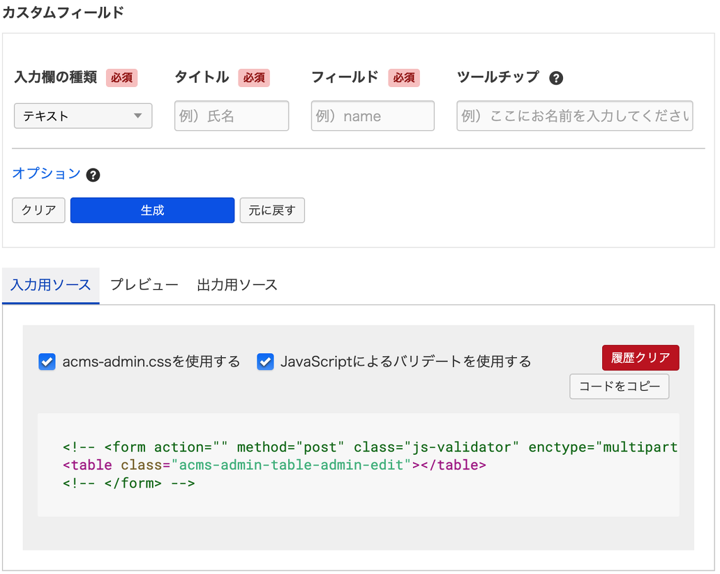Click the ツールチップ text input
Image resolution: width=720 pixels, height=574 pixels.
point(573,116)
